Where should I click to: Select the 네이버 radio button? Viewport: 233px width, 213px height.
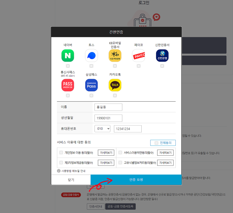point(68,66)
